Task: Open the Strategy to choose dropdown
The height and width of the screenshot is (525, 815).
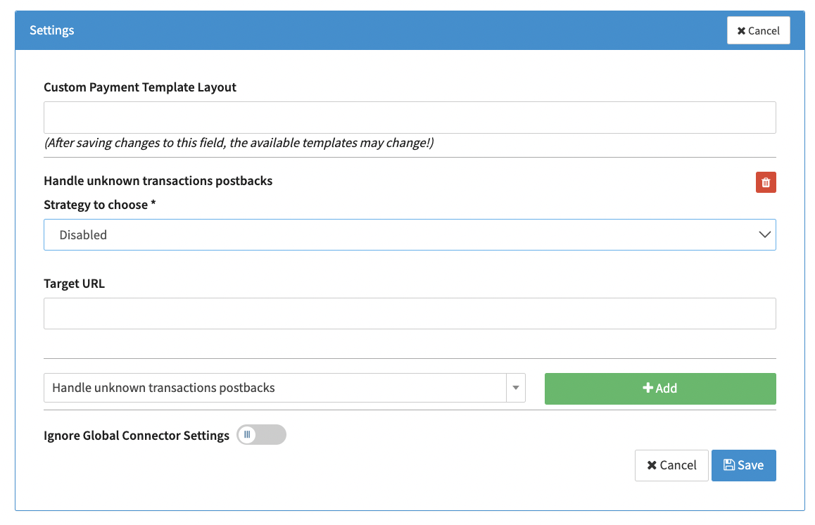Action: tap(410, 235)
